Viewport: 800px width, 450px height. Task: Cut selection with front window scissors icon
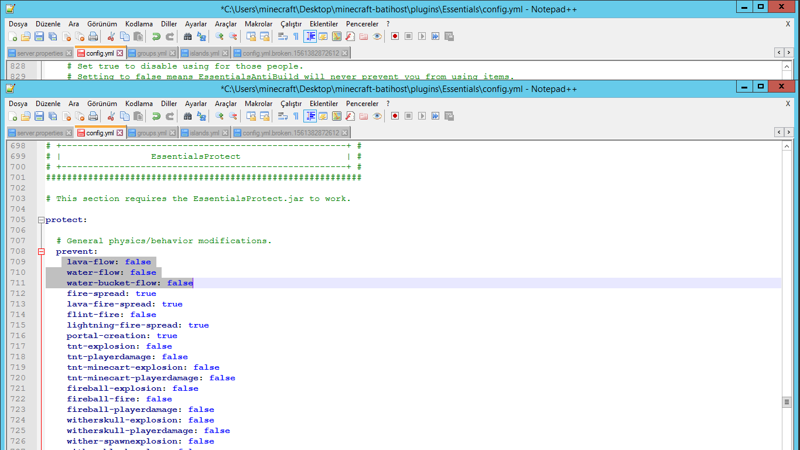tap(111, 116)
